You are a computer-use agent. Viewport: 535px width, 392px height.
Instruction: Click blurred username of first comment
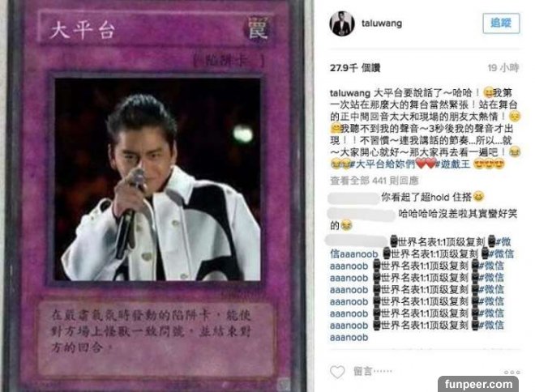[x=353, y=198]
